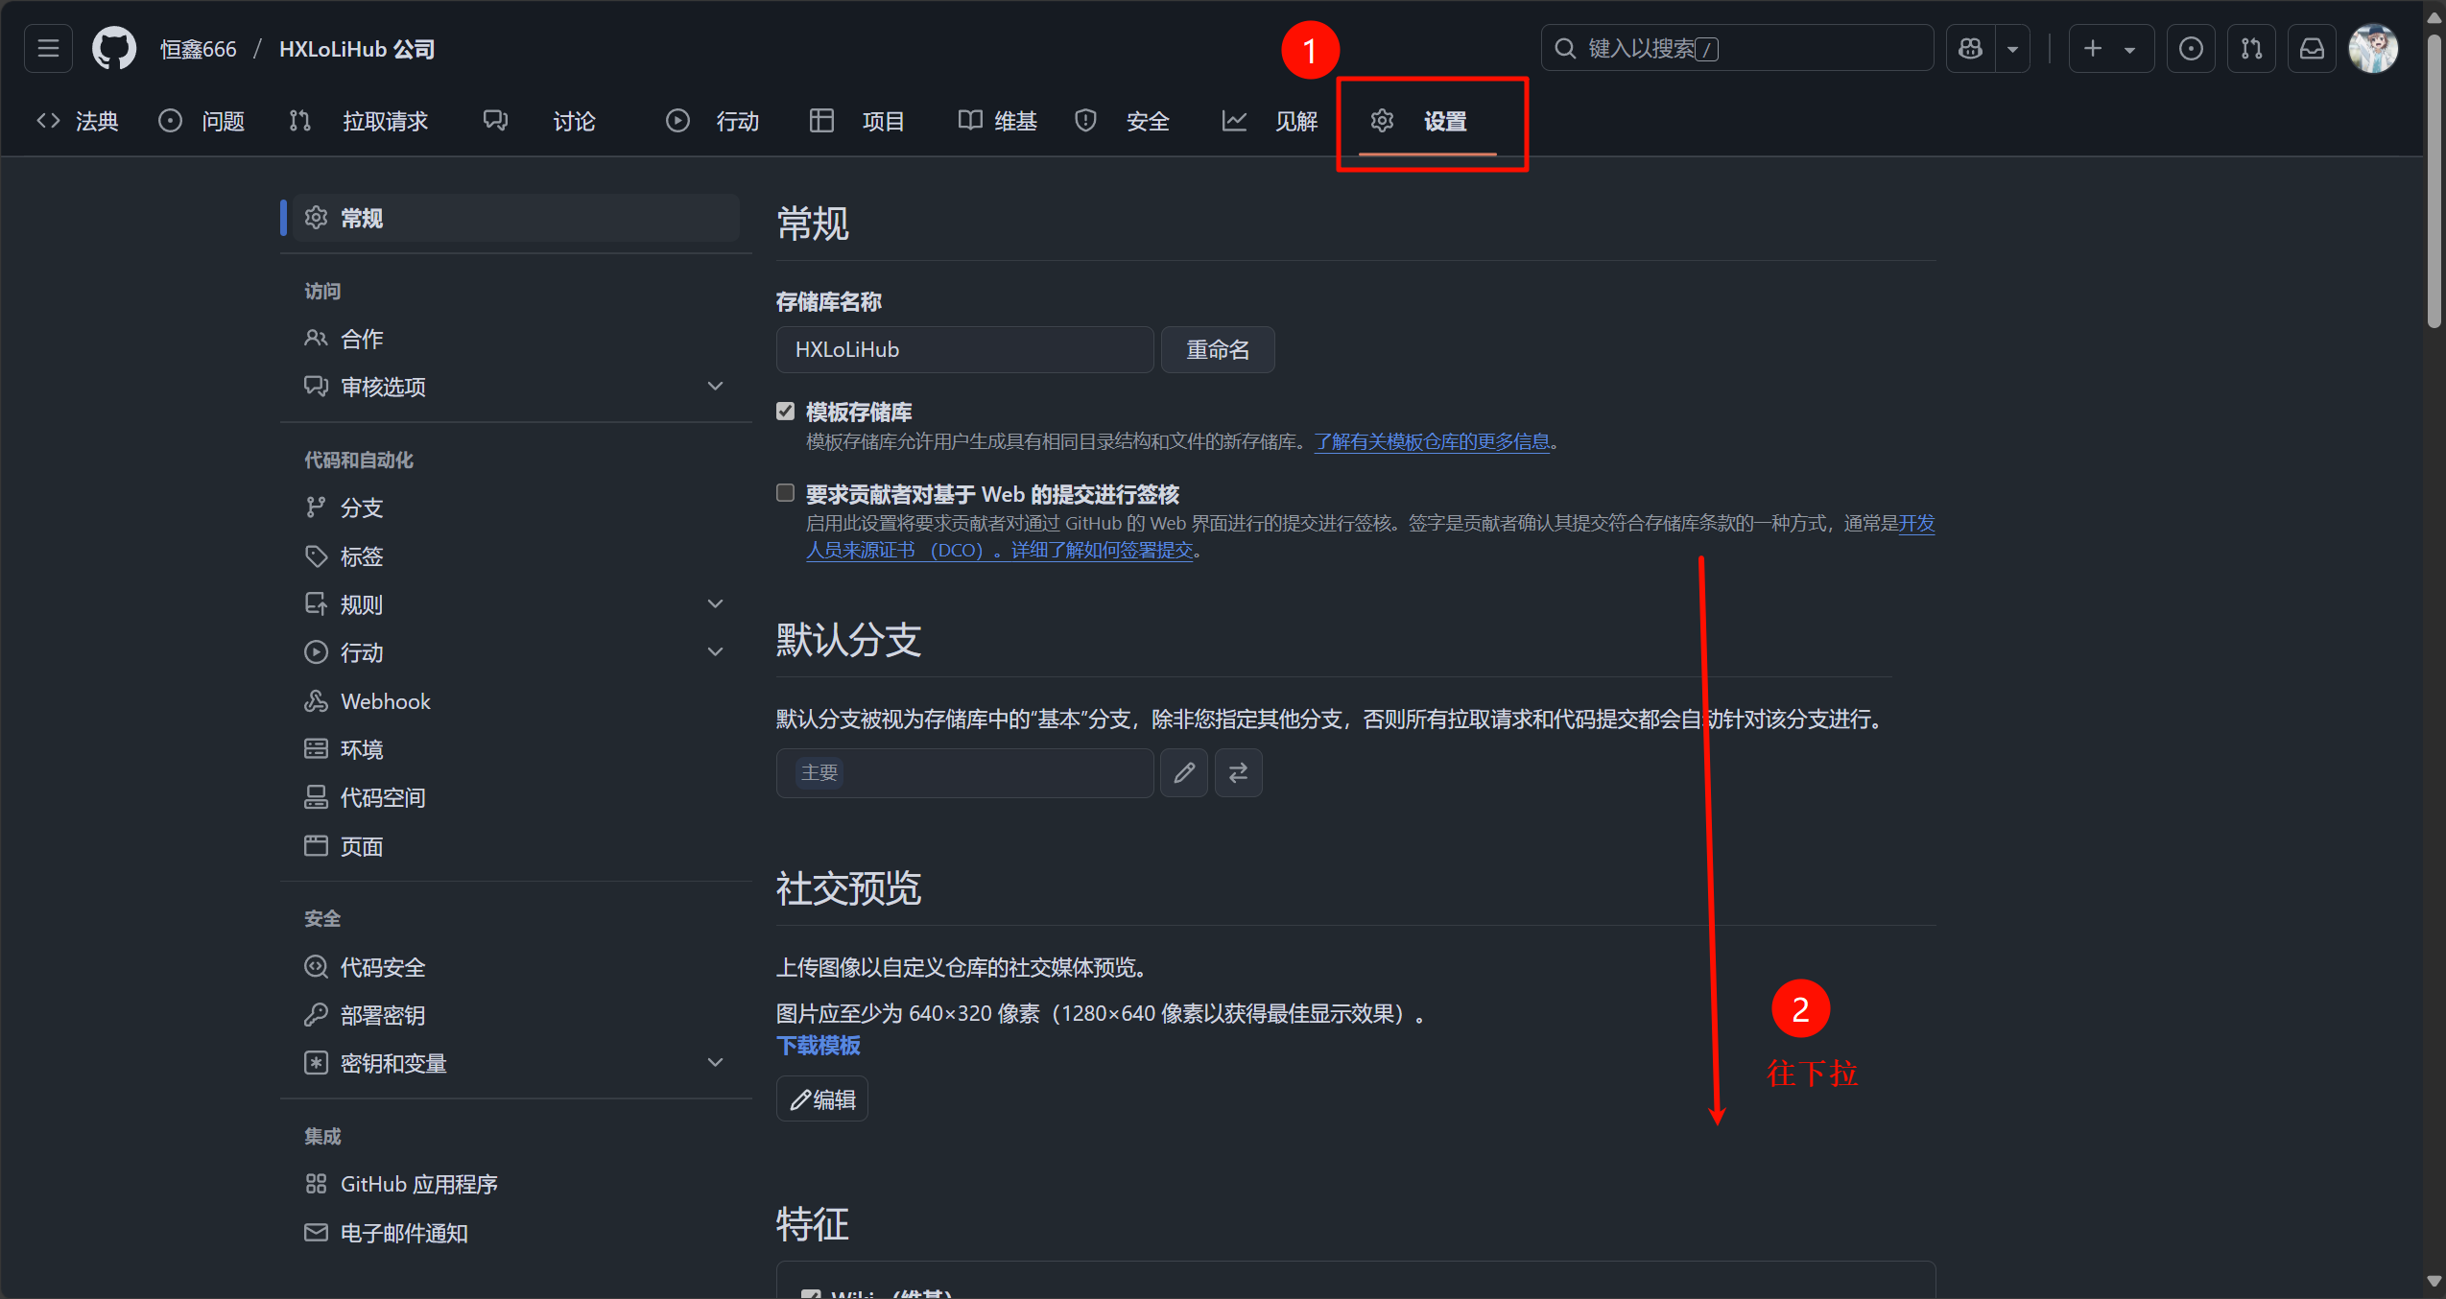Click the repository name field HXLoLiHub
2446x1299 pixels.
[964, 349]
